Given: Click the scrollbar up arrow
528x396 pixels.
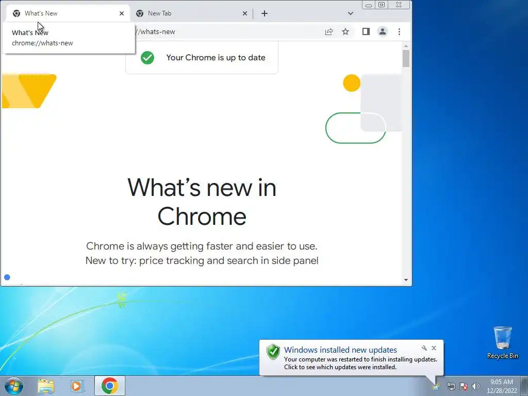Looking at the screenshot, I should [x=406, y=45].
